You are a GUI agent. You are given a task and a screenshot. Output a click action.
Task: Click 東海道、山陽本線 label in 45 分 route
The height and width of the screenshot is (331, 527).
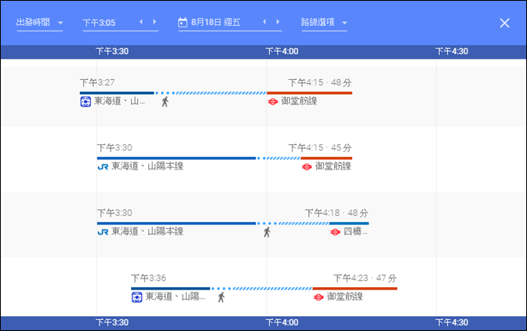[147, 166]
